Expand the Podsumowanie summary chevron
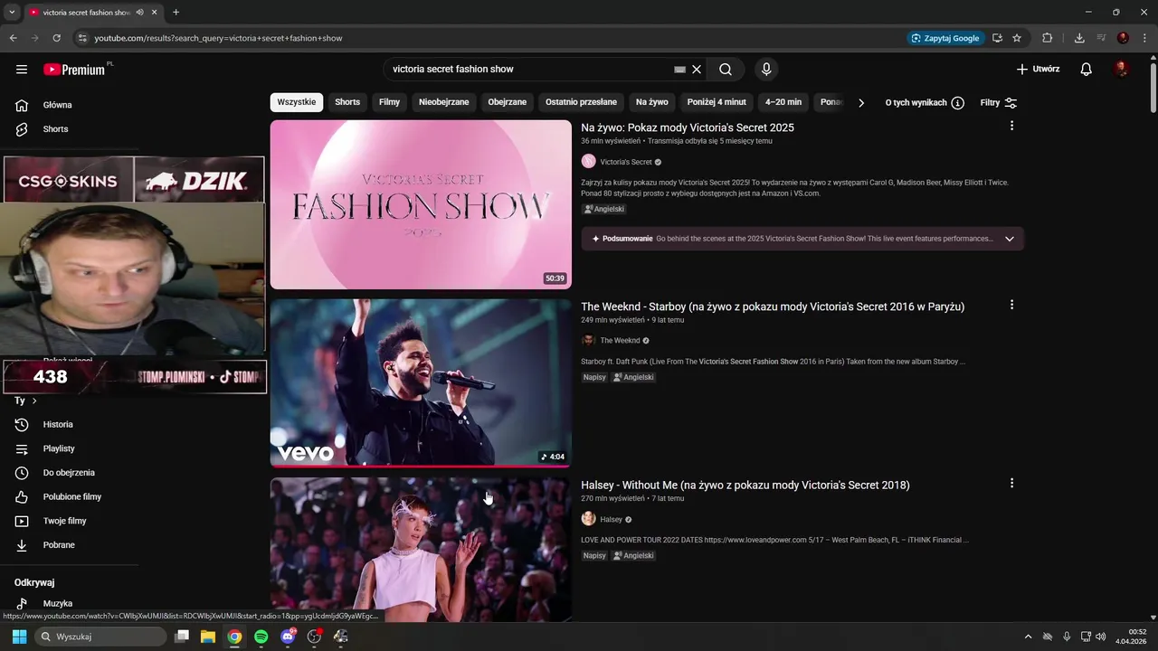The height and width of the screenshot is (651, 1158). 1010,239
